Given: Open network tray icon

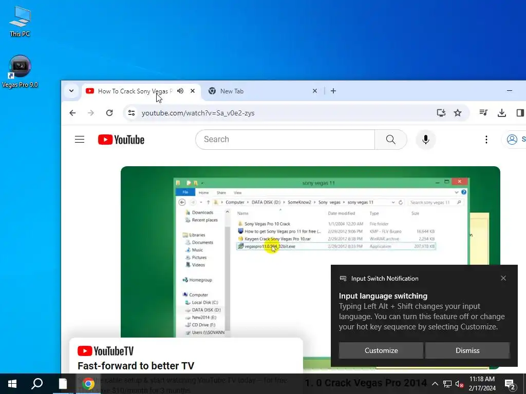Looking at the screenshot, I should 447,384.
